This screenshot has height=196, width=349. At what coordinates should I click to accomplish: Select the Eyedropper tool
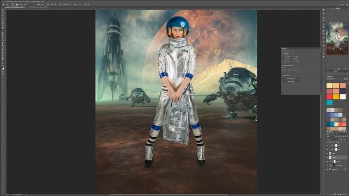coord(3,26)
